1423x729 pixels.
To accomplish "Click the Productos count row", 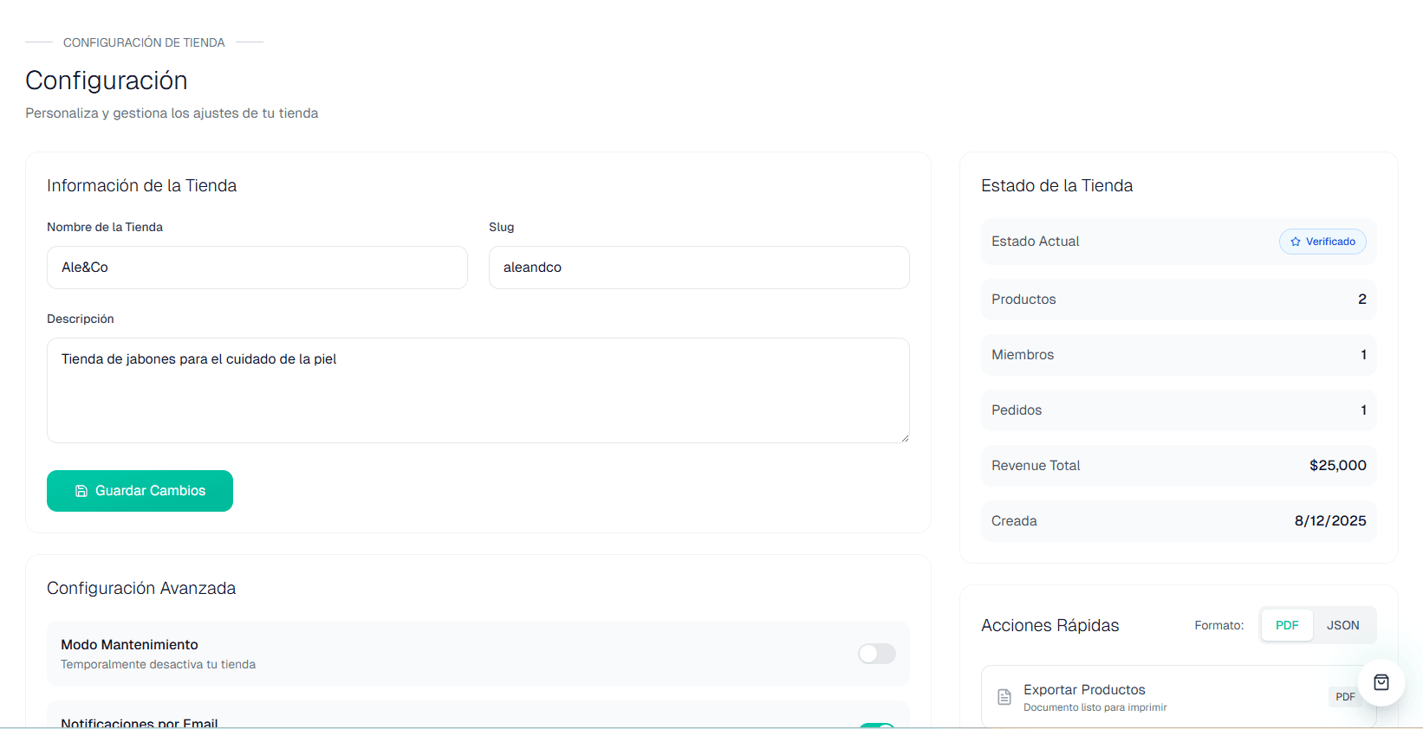I will pos(1179,300).
